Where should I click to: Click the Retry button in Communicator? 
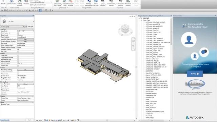(195, 74)
